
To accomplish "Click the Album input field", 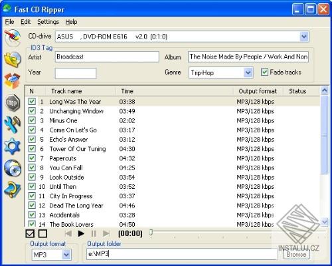I will click(x=248, y=57).
